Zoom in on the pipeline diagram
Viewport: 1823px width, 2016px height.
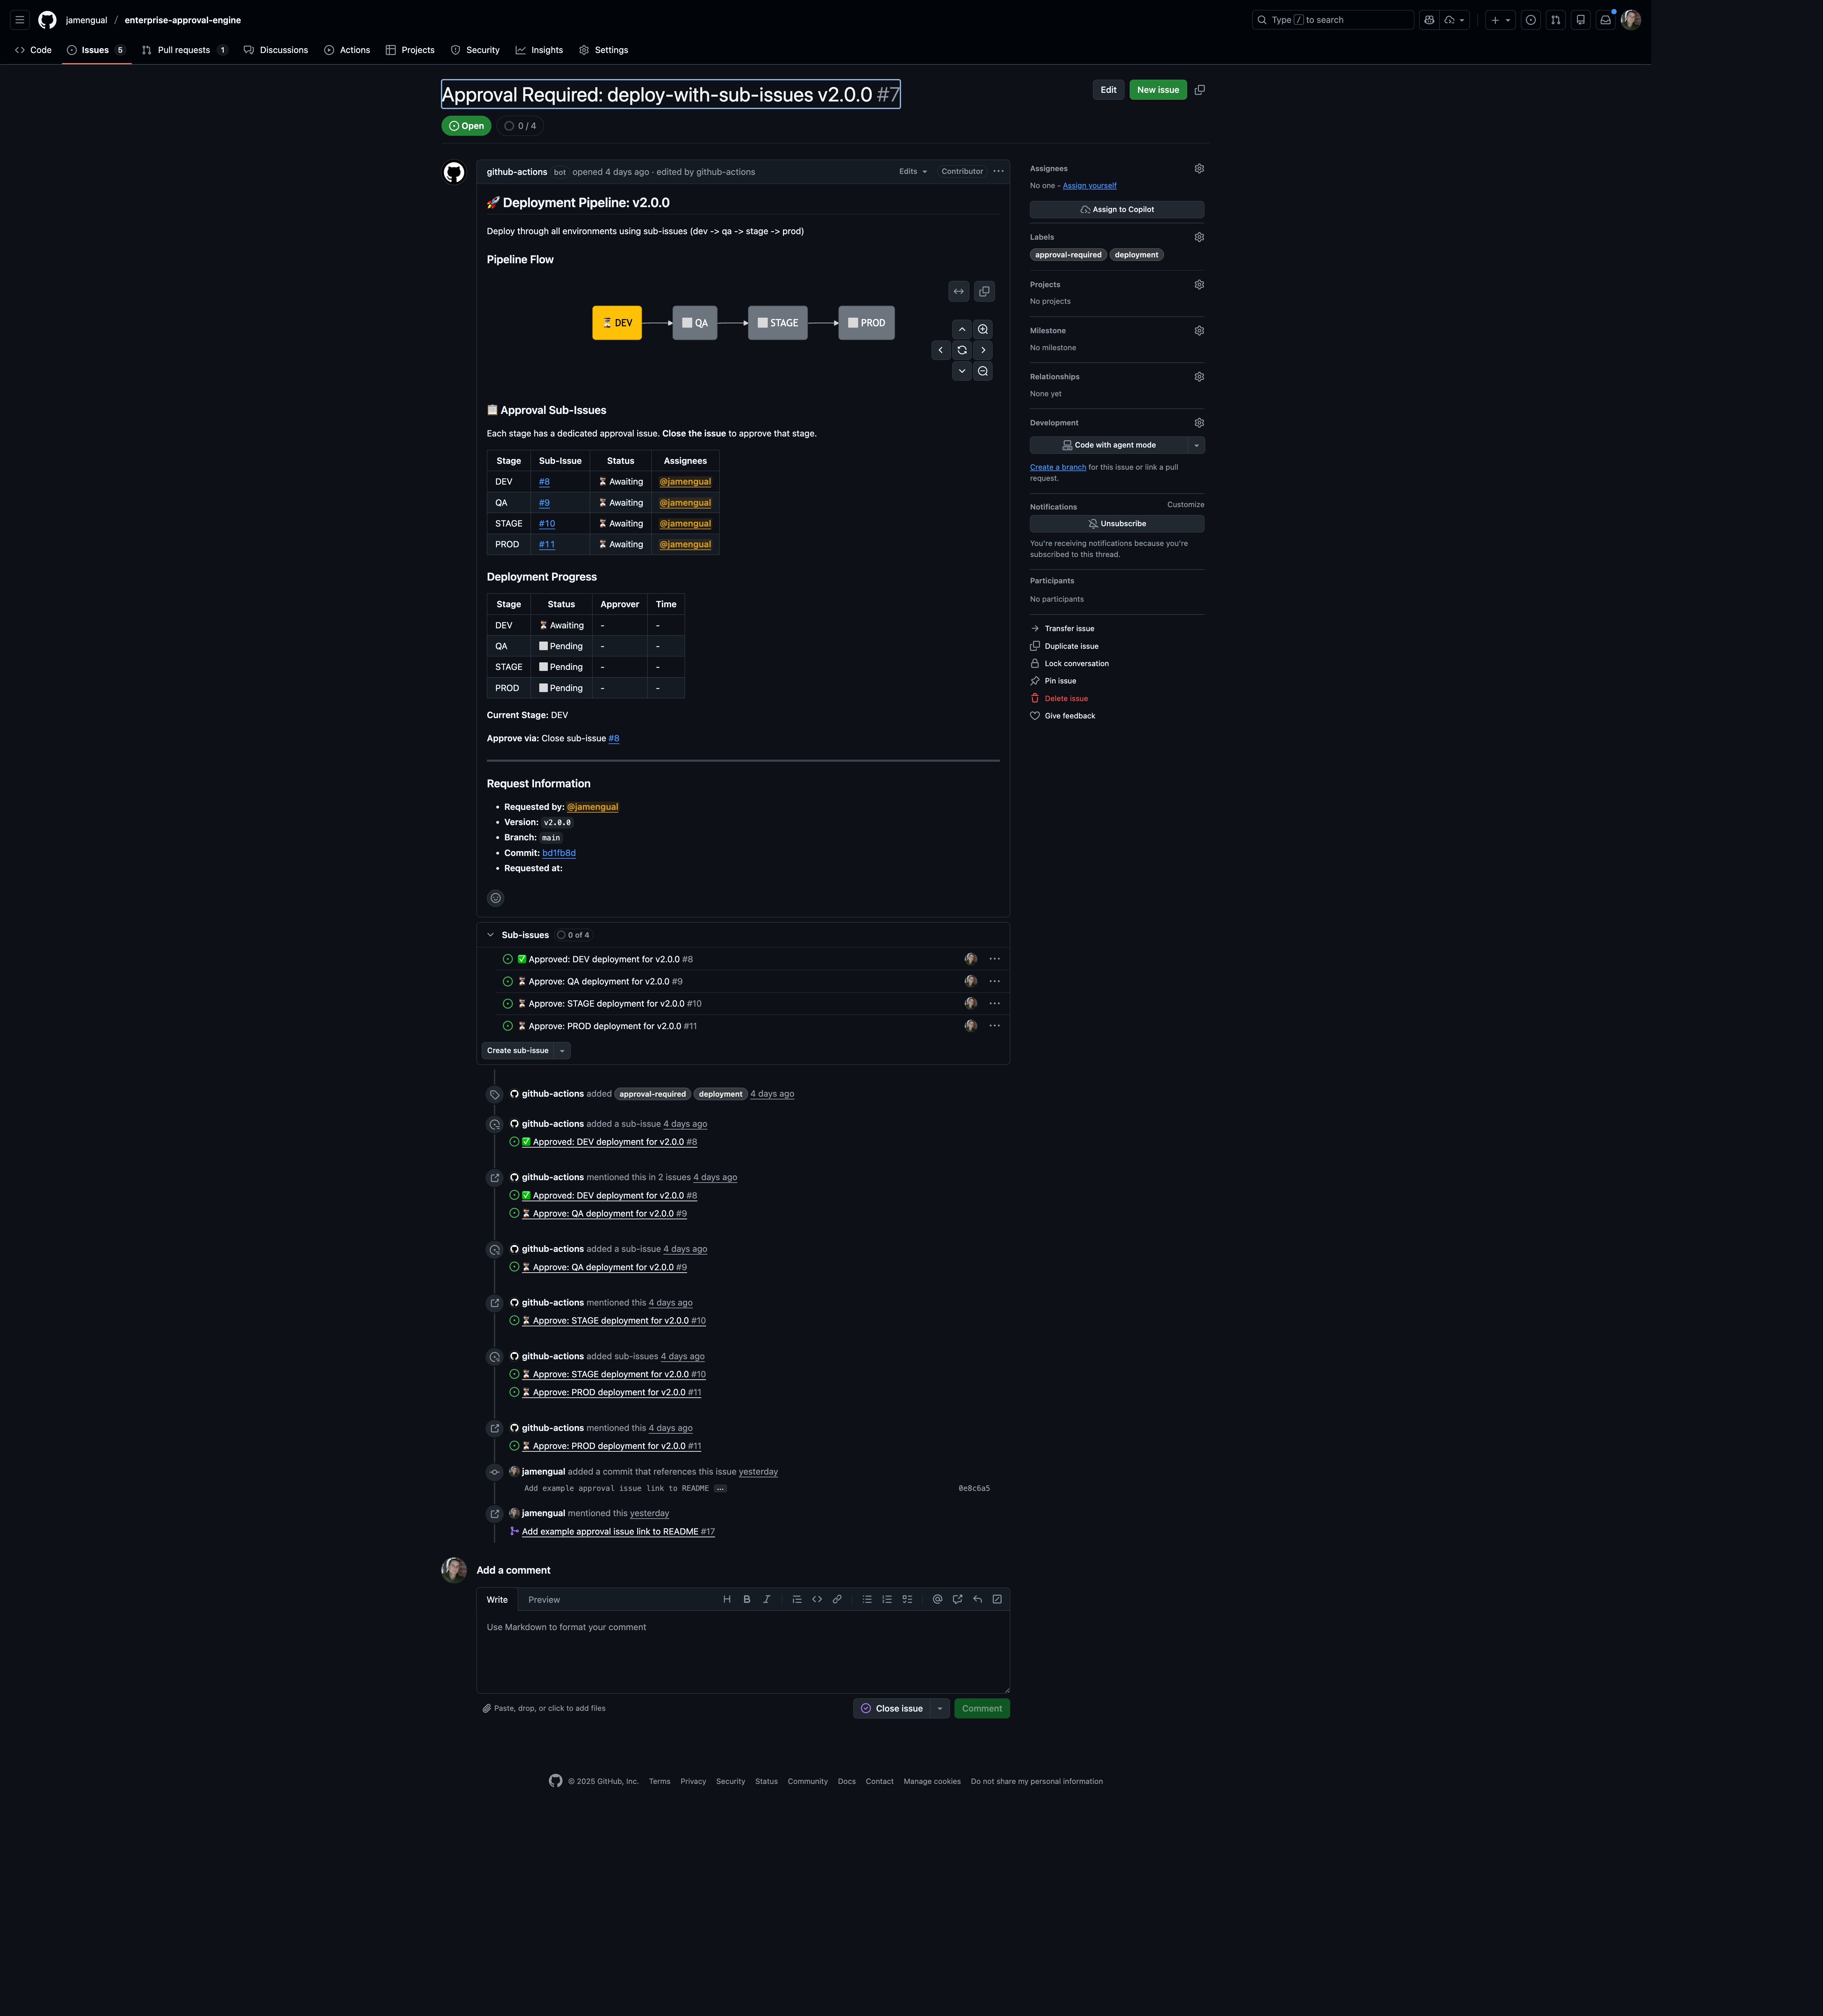click(x=983, y=329)
